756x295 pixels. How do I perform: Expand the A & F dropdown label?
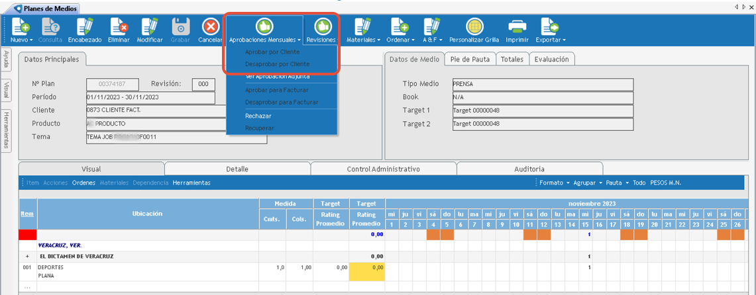click(431, 40)
